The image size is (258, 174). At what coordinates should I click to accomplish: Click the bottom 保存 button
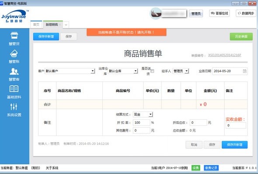tap(212, 145)
